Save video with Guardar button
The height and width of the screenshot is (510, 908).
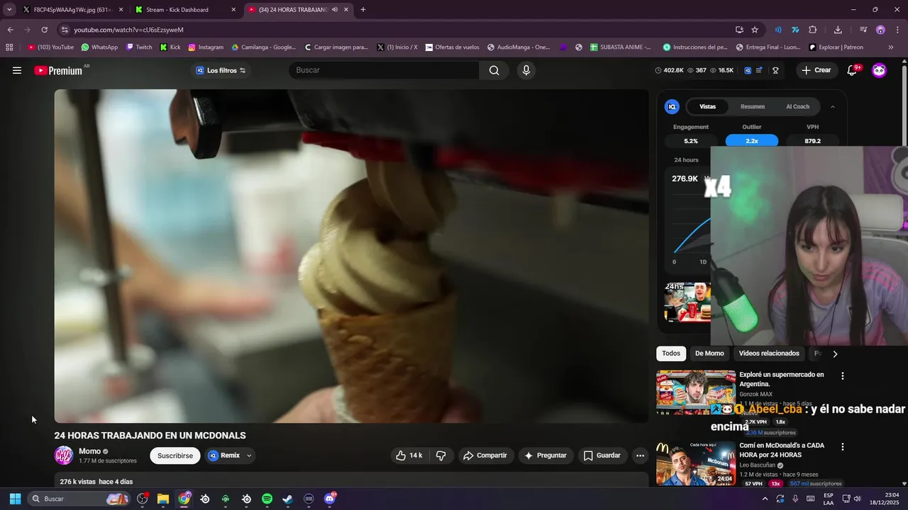tap(602, 455)
